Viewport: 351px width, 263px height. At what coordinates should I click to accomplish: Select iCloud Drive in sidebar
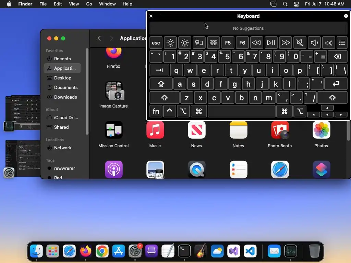pos(62,118)
